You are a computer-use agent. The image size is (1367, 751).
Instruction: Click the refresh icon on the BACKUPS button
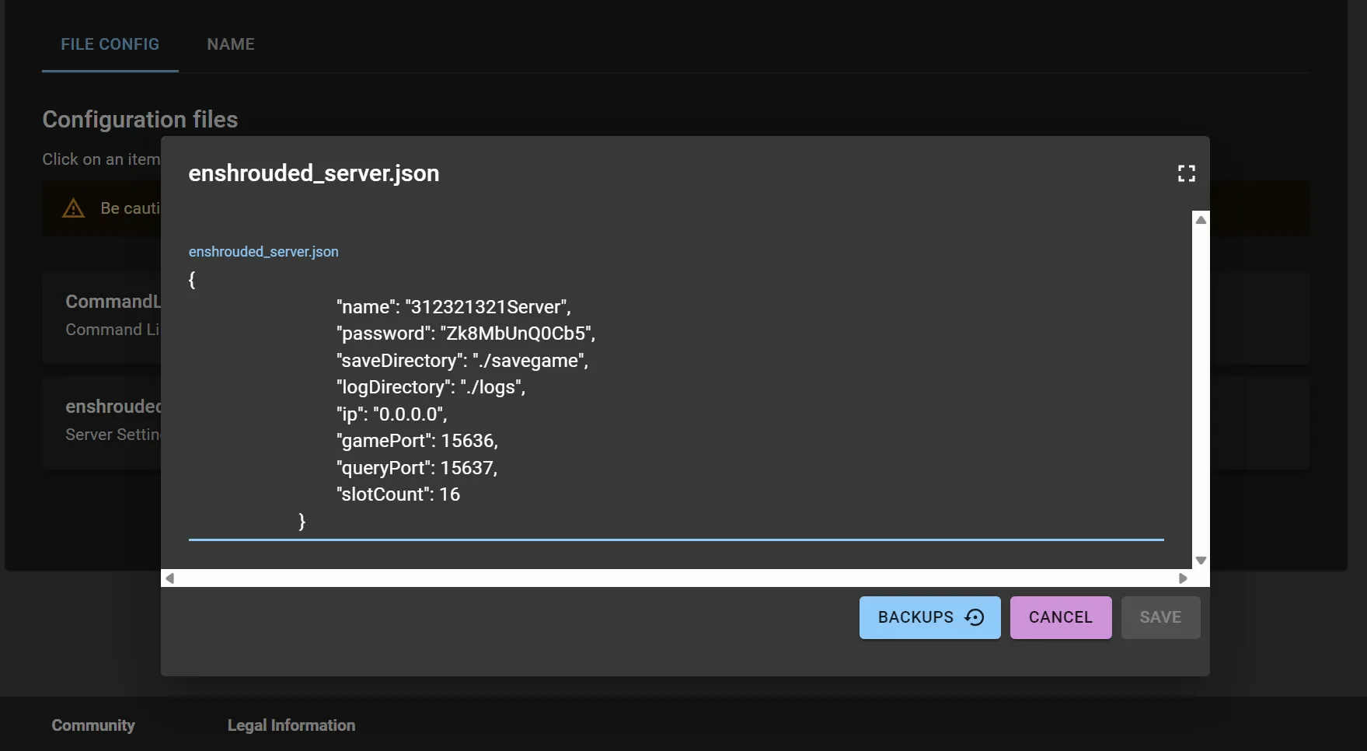pyautogui.click(x=974, y=617)
